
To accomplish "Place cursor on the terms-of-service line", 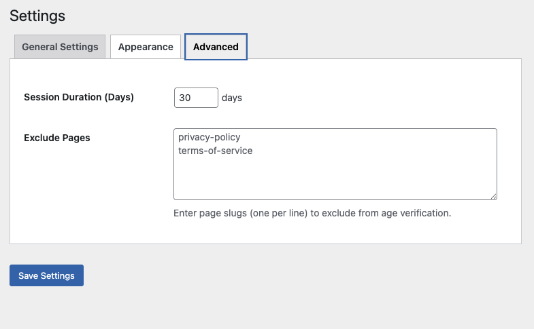I will tap(215, 151).
